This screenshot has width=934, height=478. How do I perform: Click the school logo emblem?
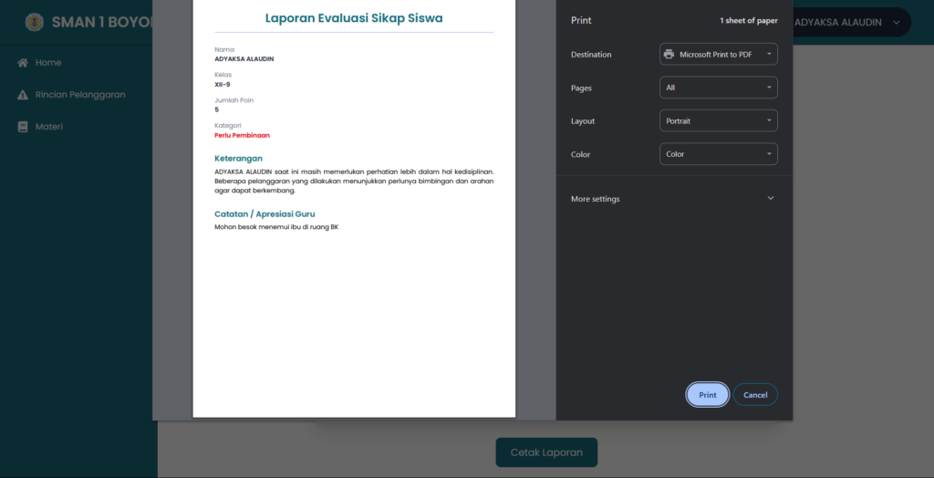point(34,22)
